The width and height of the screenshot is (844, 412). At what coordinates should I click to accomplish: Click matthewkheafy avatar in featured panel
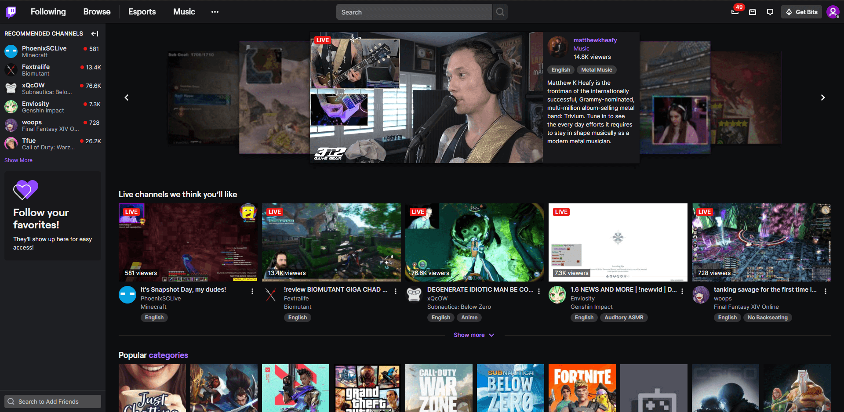click(558, 47)
